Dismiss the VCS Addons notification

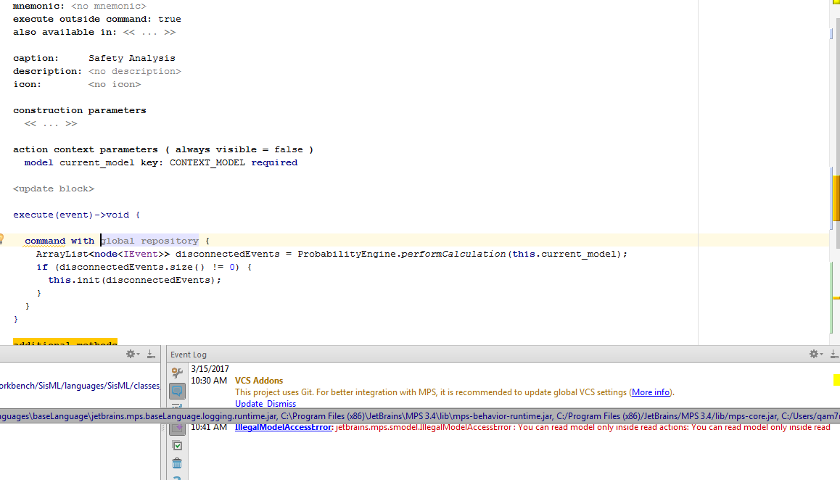click(x=281, y=404)
